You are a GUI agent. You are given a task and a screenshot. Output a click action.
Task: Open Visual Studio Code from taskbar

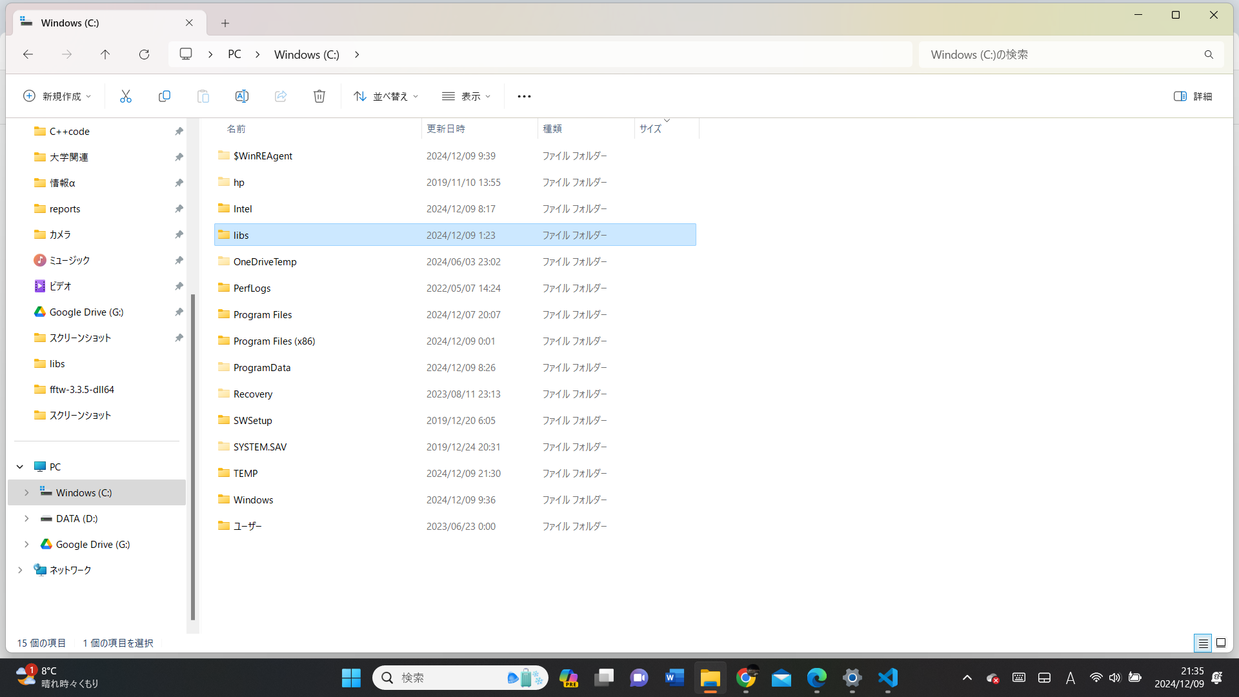coord(888,678)
